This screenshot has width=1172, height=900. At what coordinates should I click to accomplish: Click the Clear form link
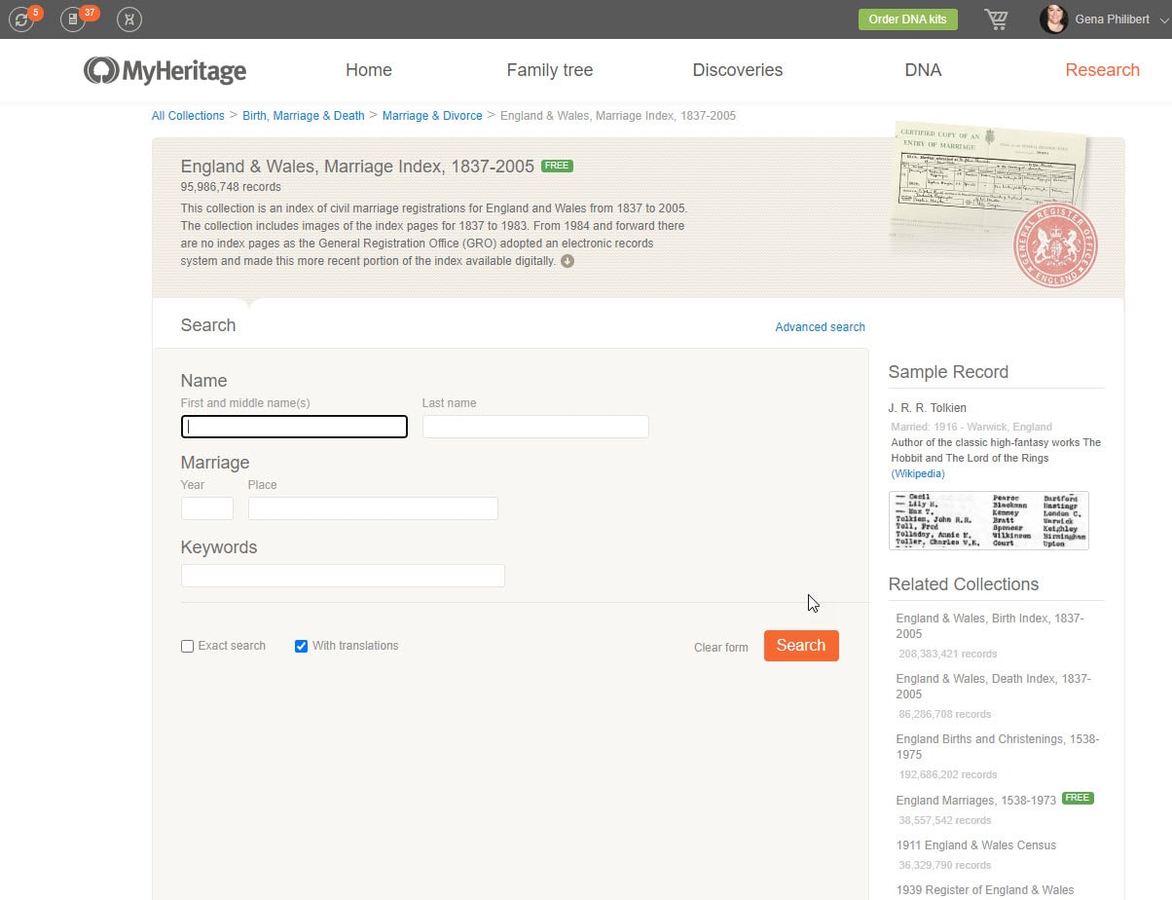(x=721, y=648)
